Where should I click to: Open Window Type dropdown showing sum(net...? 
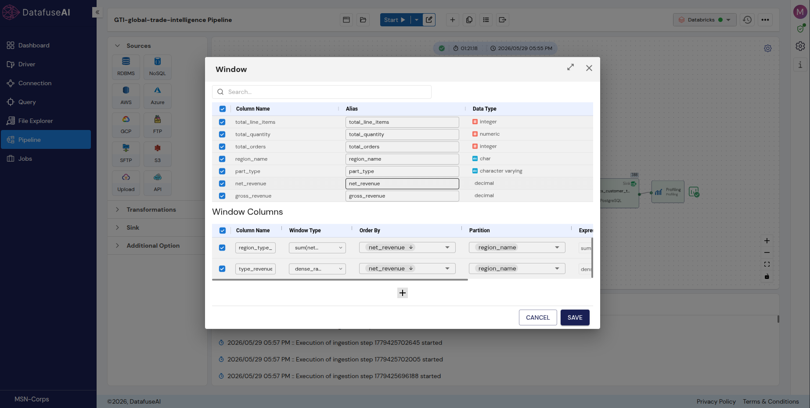point(317,248)
